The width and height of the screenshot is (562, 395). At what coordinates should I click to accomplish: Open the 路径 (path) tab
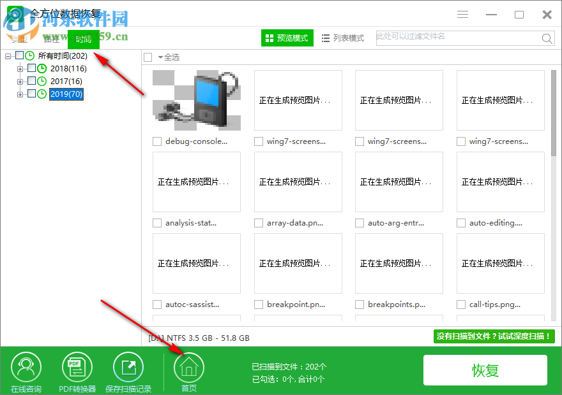[x=52, y=38]
